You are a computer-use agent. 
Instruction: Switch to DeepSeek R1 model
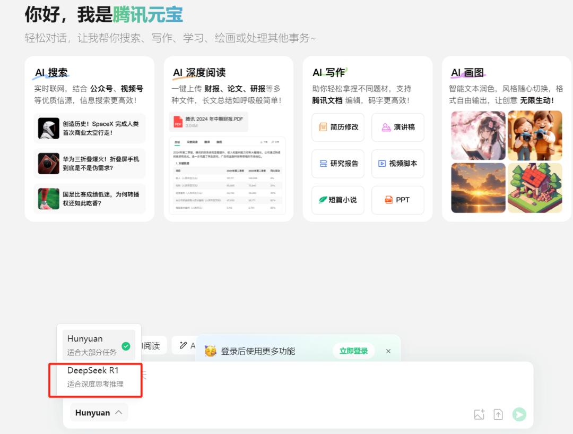click(x=95, y=377)
